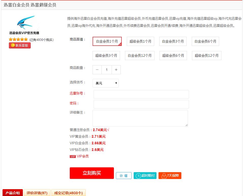The height and width of the screenshot is (196, 244).
Task: Select 超级会员6个月 option
Action: [x=173, y=56]
